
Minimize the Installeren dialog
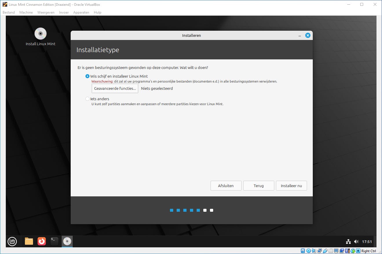click(300, 35)
